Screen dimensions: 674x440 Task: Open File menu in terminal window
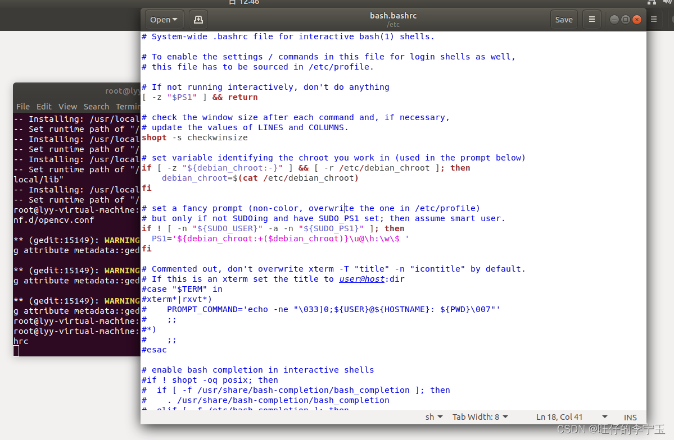[23, 107]
